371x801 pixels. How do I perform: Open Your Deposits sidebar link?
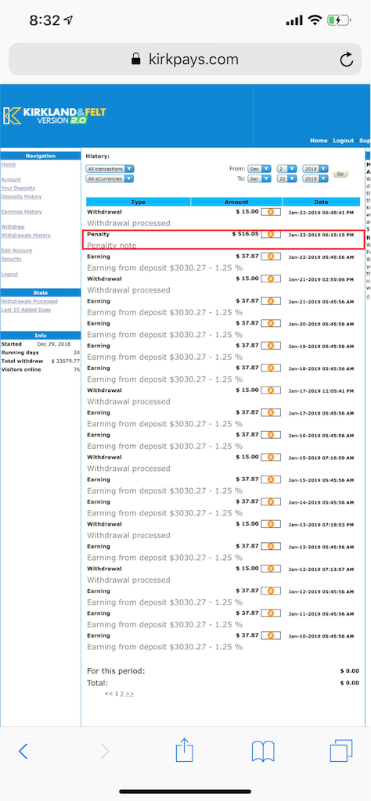point(18,188)
